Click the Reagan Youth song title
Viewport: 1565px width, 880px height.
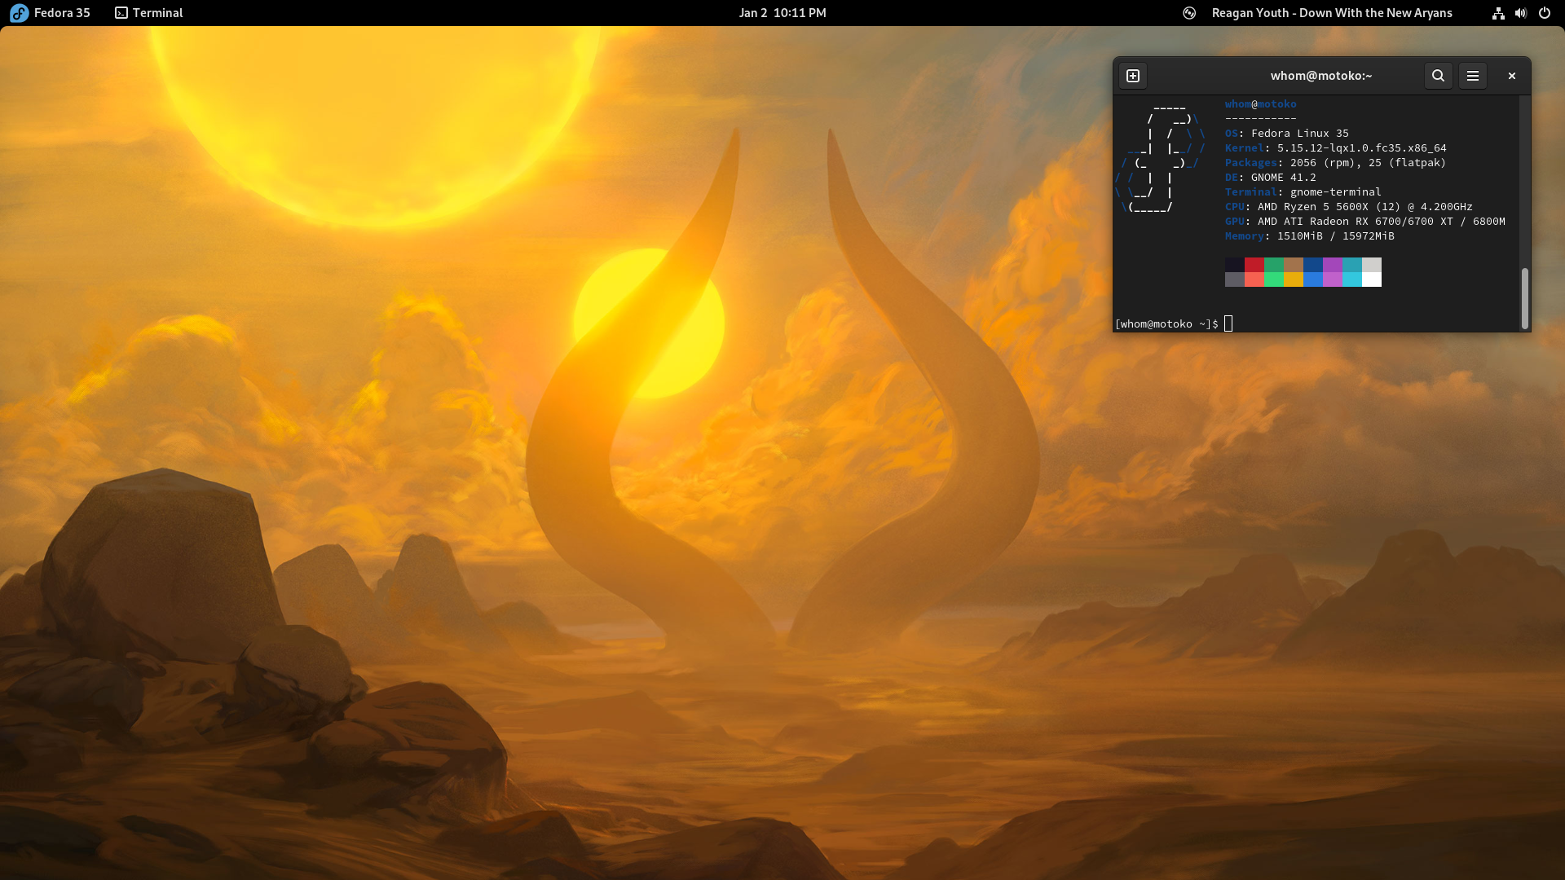coord(1331,13)
